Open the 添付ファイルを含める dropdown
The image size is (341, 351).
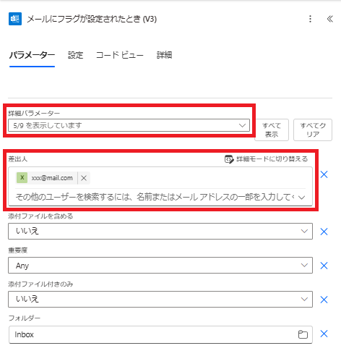(160, 231)
